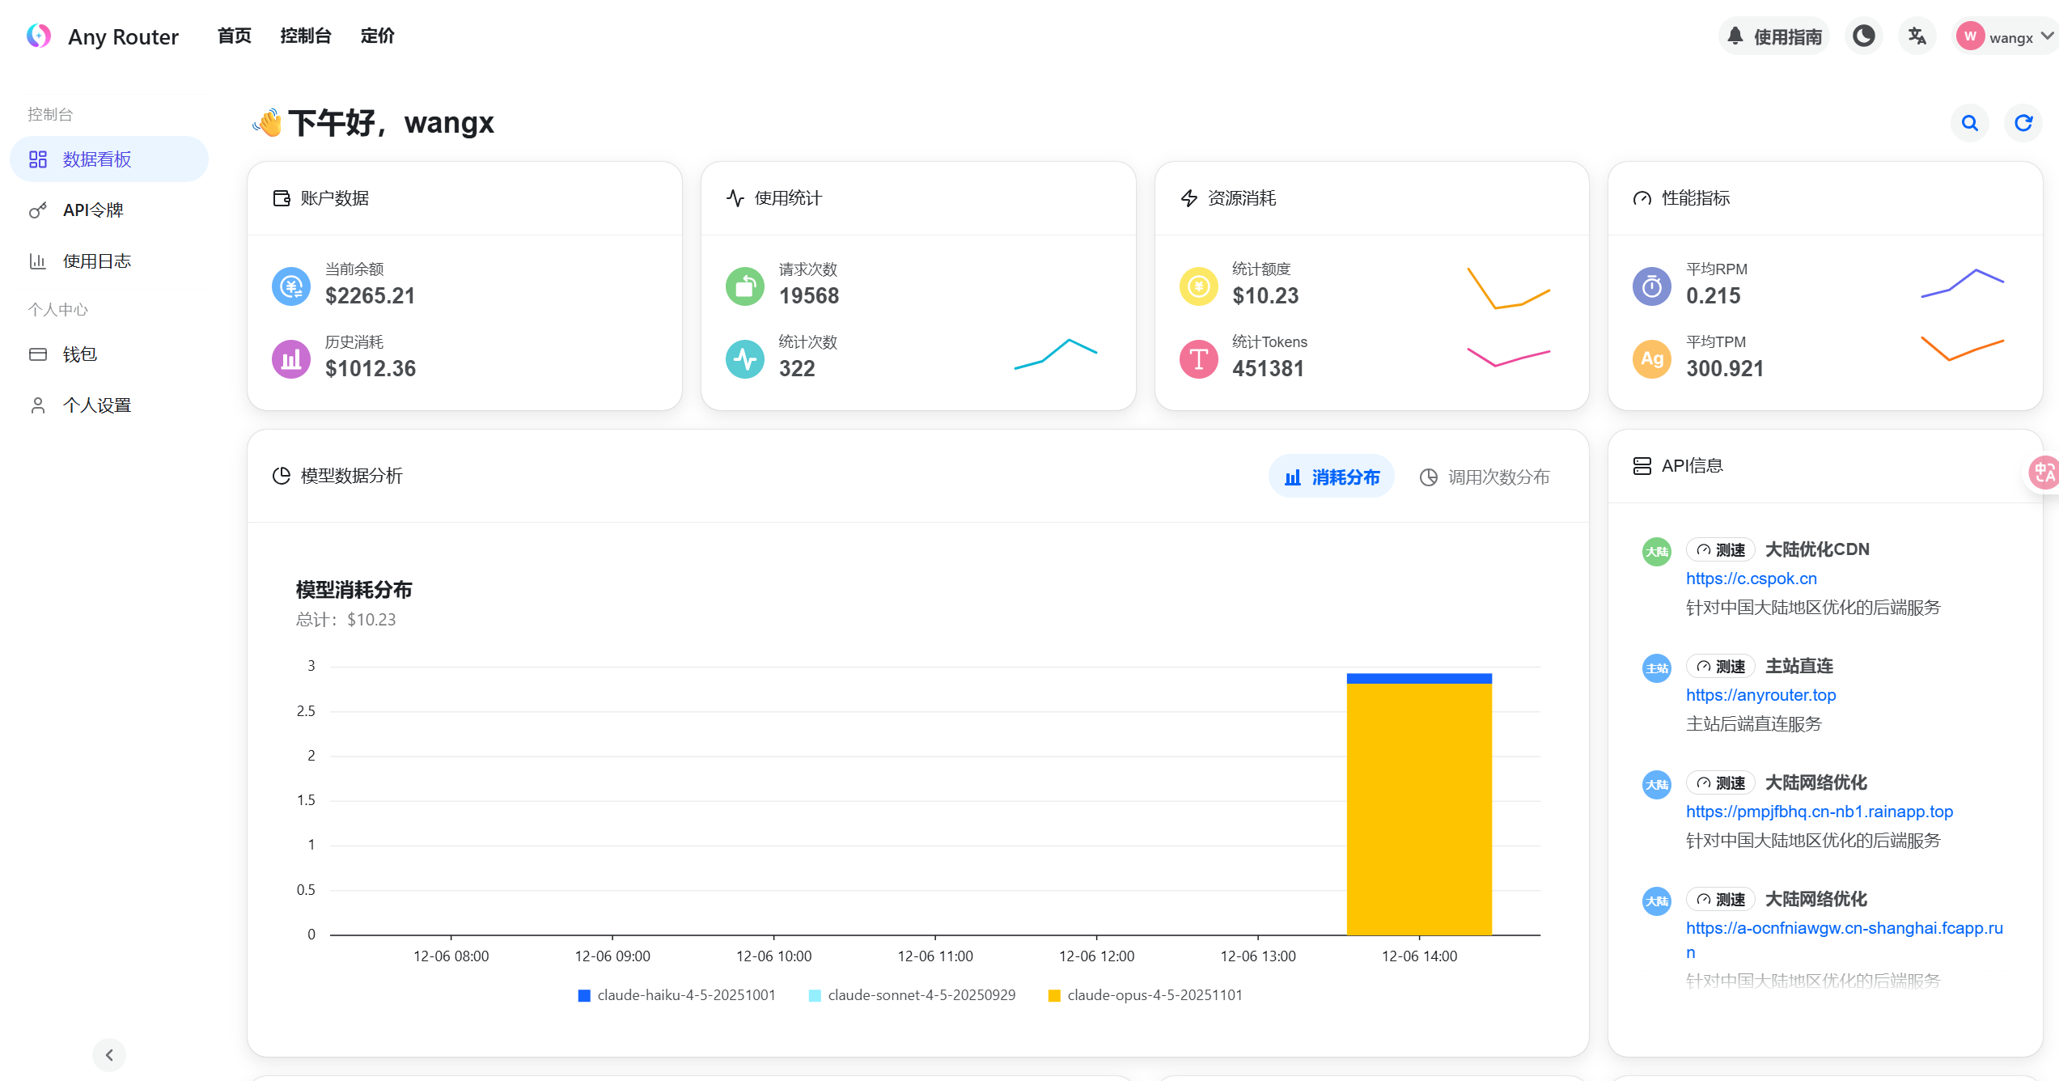The width and height of the screenshot is (2059, 1081).
Task: Open the language translation icon
Action: 1916,36
